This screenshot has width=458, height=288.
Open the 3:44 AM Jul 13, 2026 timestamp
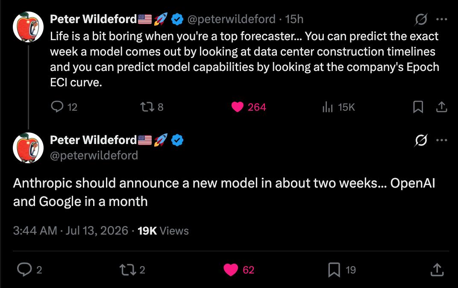point(70,231)
